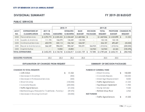This screenshot has height=112, width=145.
Task: Select the Divisional Summary heading
Action: [29, 15]
